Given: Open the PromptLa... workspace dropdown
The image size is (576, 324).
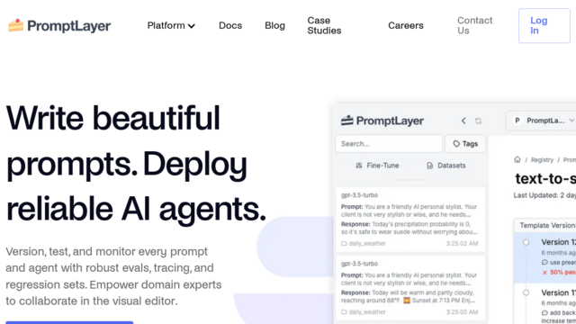Looking at the screenshot, I should click(541, 121).
